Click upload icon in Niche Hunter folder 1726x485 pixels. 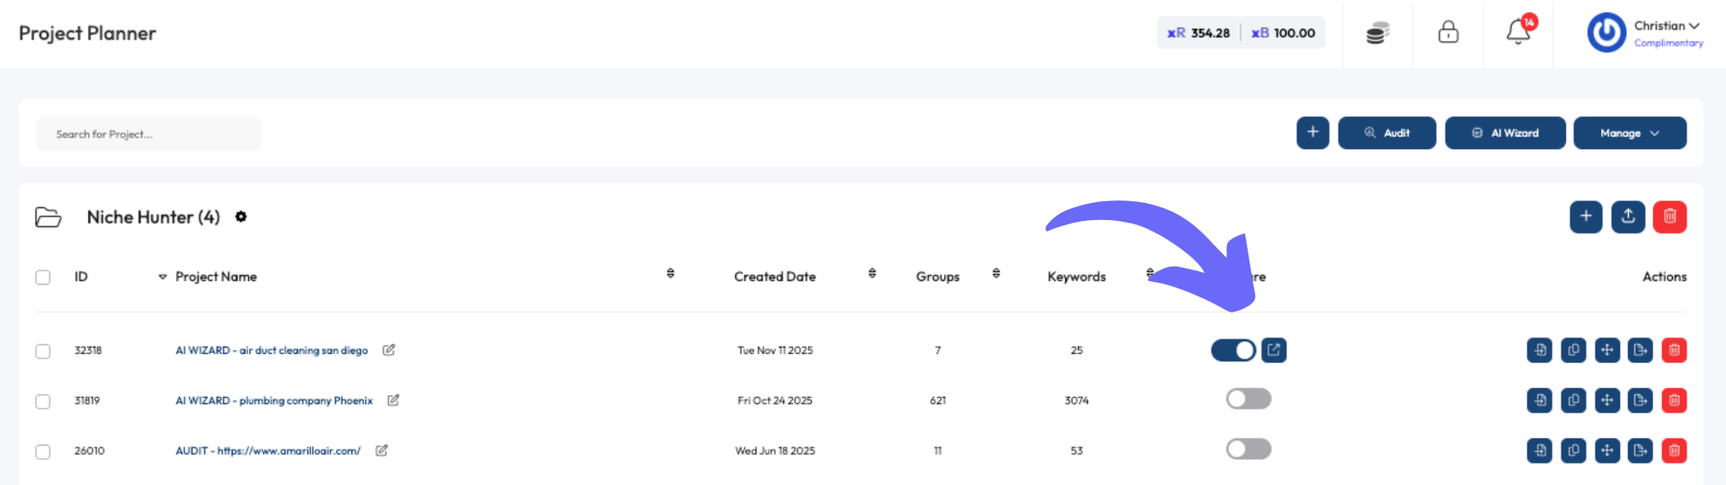(1627, 216)
